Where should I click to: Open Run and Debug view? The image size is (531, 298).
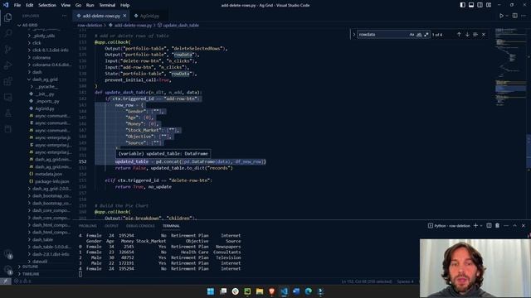(7, 65)
